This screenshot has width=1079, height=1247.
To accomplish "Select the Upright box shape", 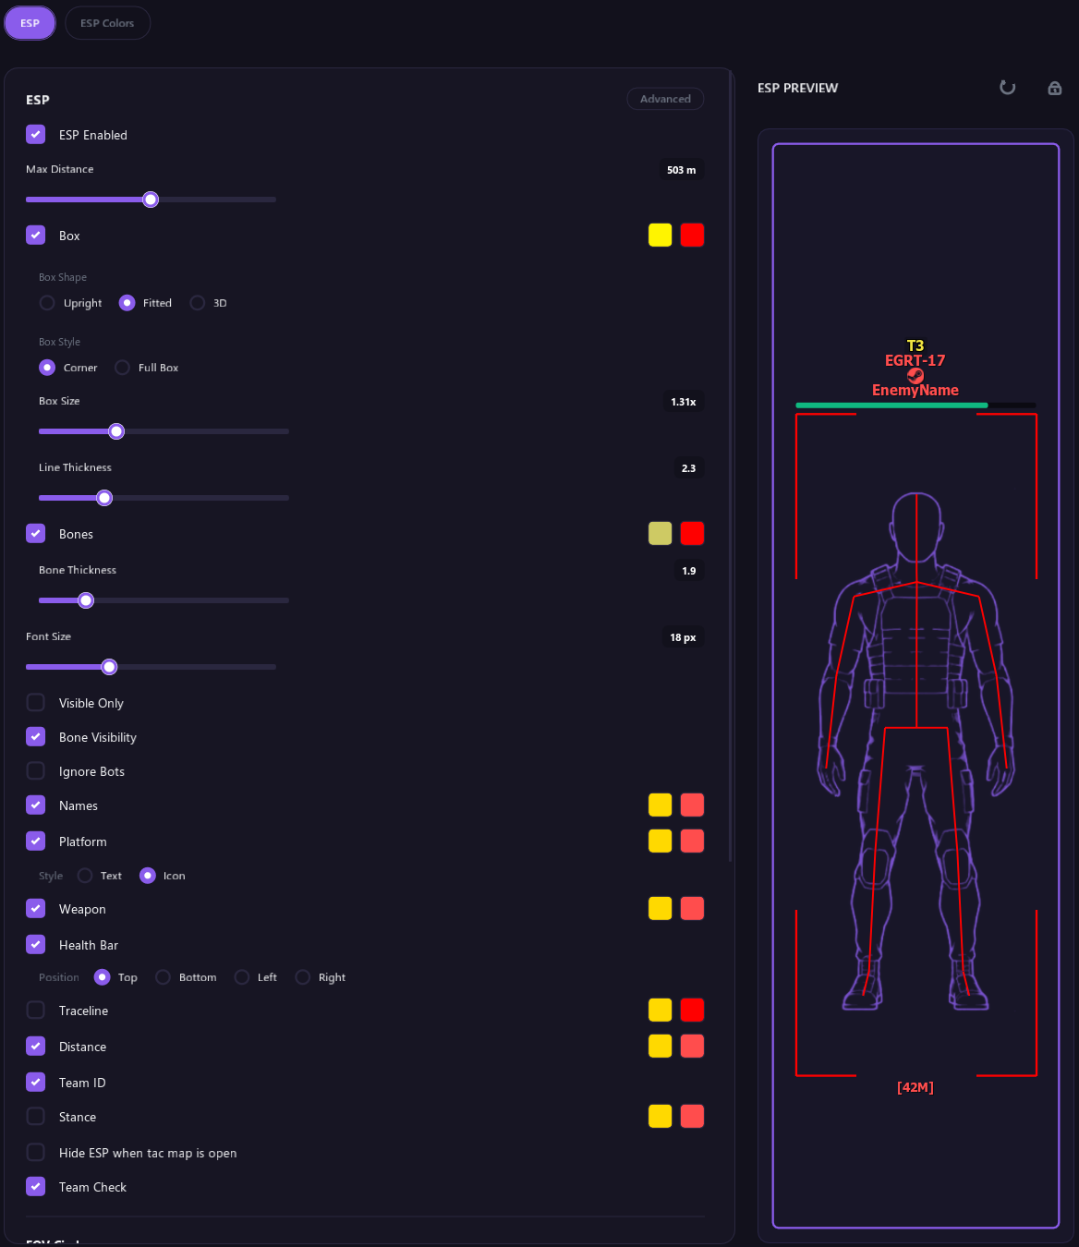I will click(x=47, y=303).
